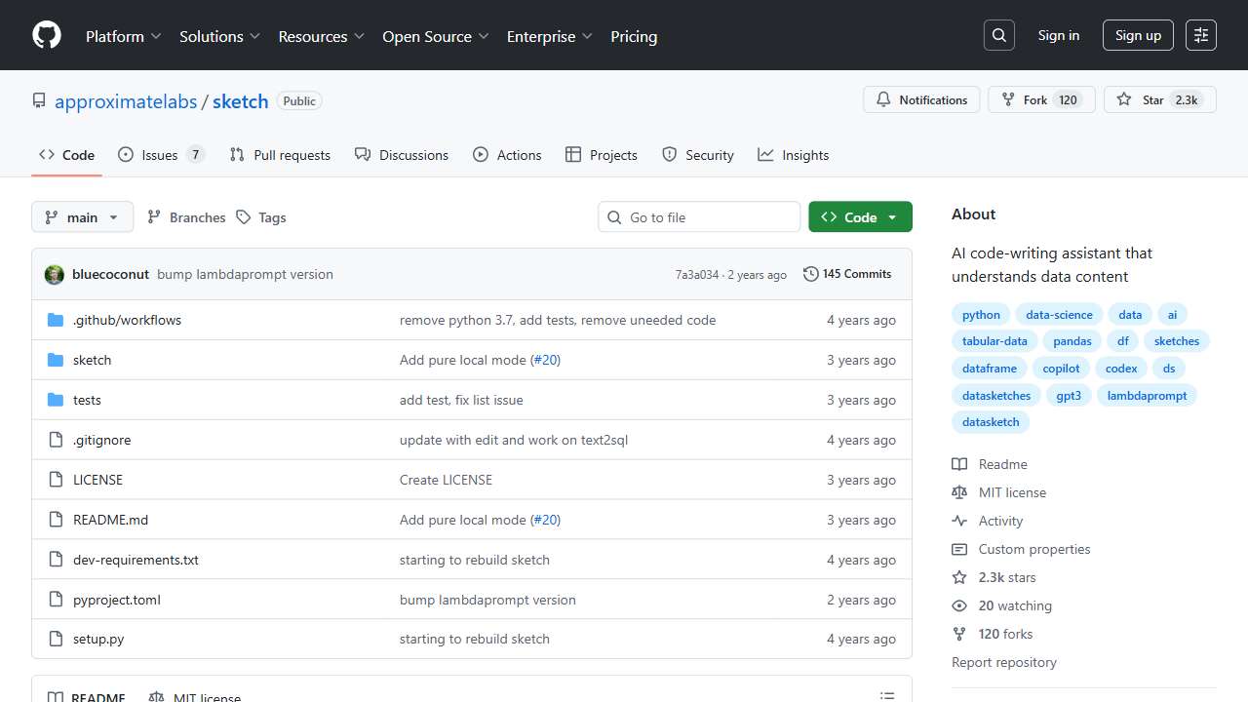This screenshot has height=702, width=1248.
Task: Click the search magnifier icon in header
Action: tap(999, 36)
